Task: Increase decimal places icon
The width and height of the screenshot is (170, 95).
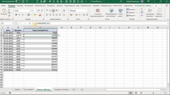Action: (84, 15)
